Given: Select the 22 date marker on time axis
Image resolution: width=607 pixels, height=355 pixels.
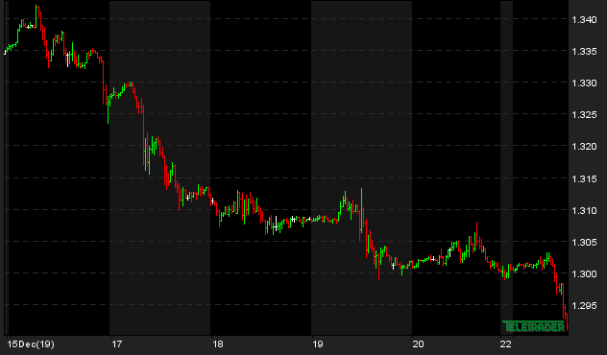Looking at the screenshot, I should coord(505,344).
